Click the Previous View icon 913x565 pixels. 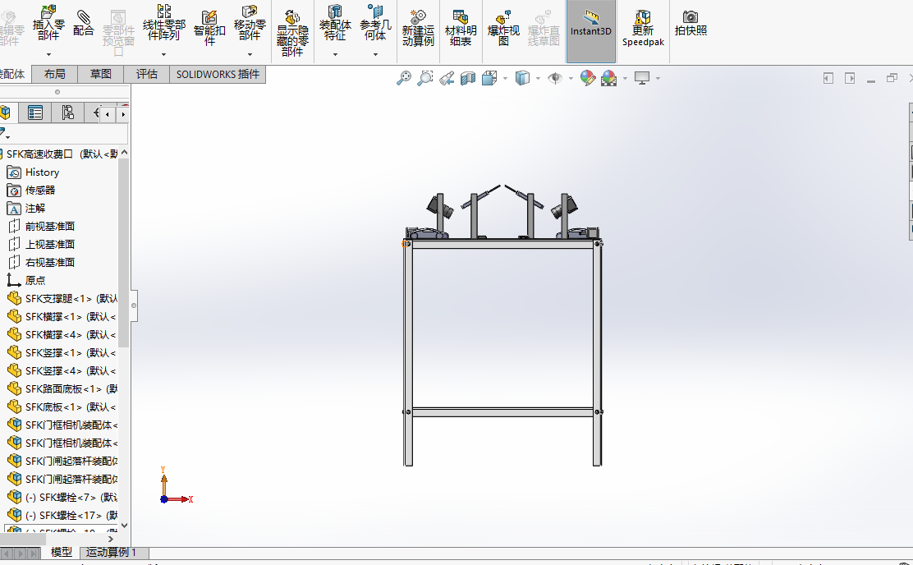click(x=447, y=78)
